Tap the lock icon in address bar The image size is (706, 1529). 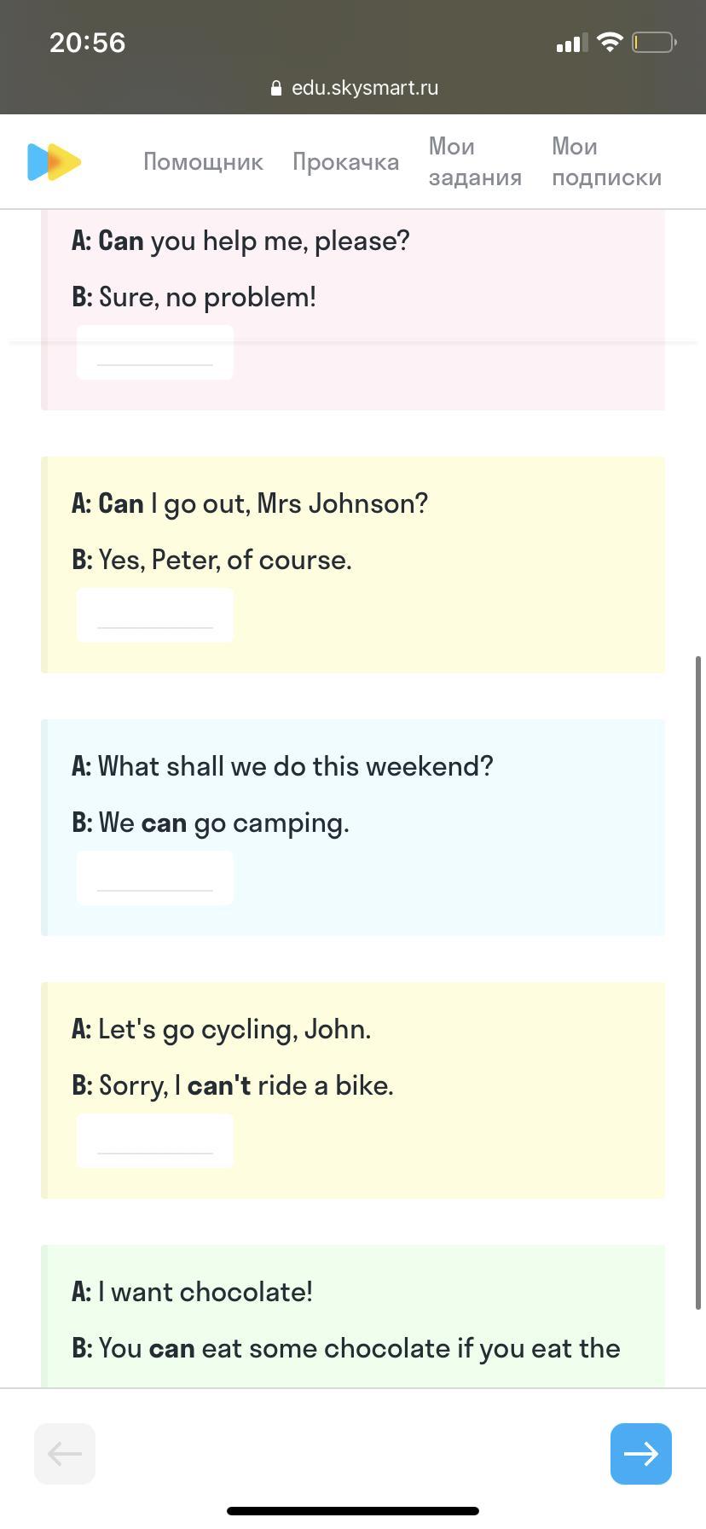click(x=275, y=88)
